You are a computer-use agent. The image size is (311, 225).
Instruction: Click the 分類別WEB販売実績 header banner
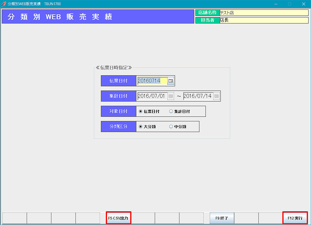[x=98, y=16]
